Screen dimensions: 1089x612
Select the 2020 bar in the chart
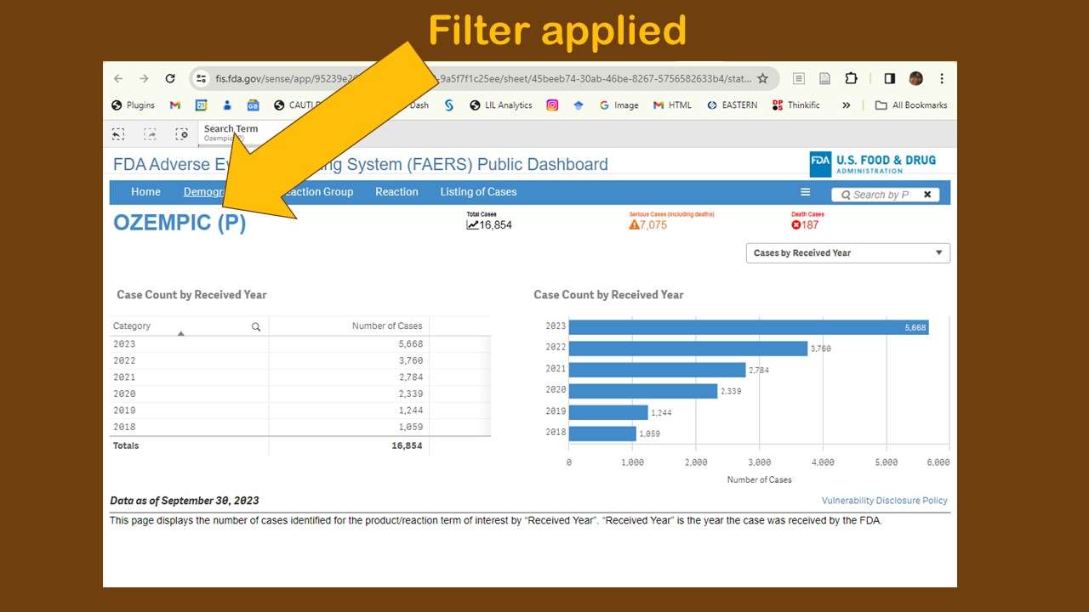642,390
